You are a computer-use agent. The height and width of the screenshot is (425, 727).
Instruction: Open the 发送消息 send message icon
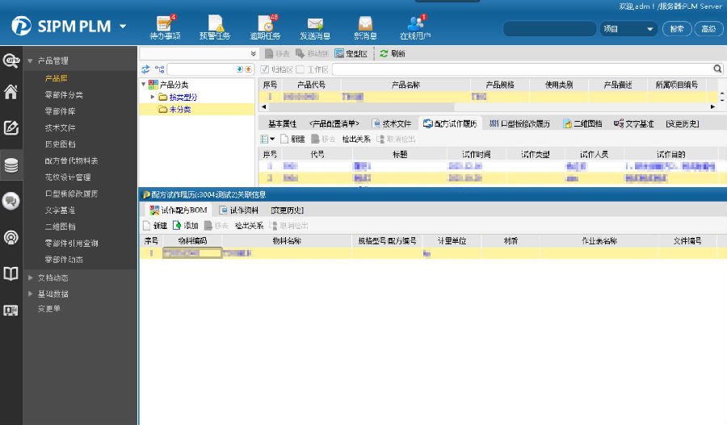point(314,24)
